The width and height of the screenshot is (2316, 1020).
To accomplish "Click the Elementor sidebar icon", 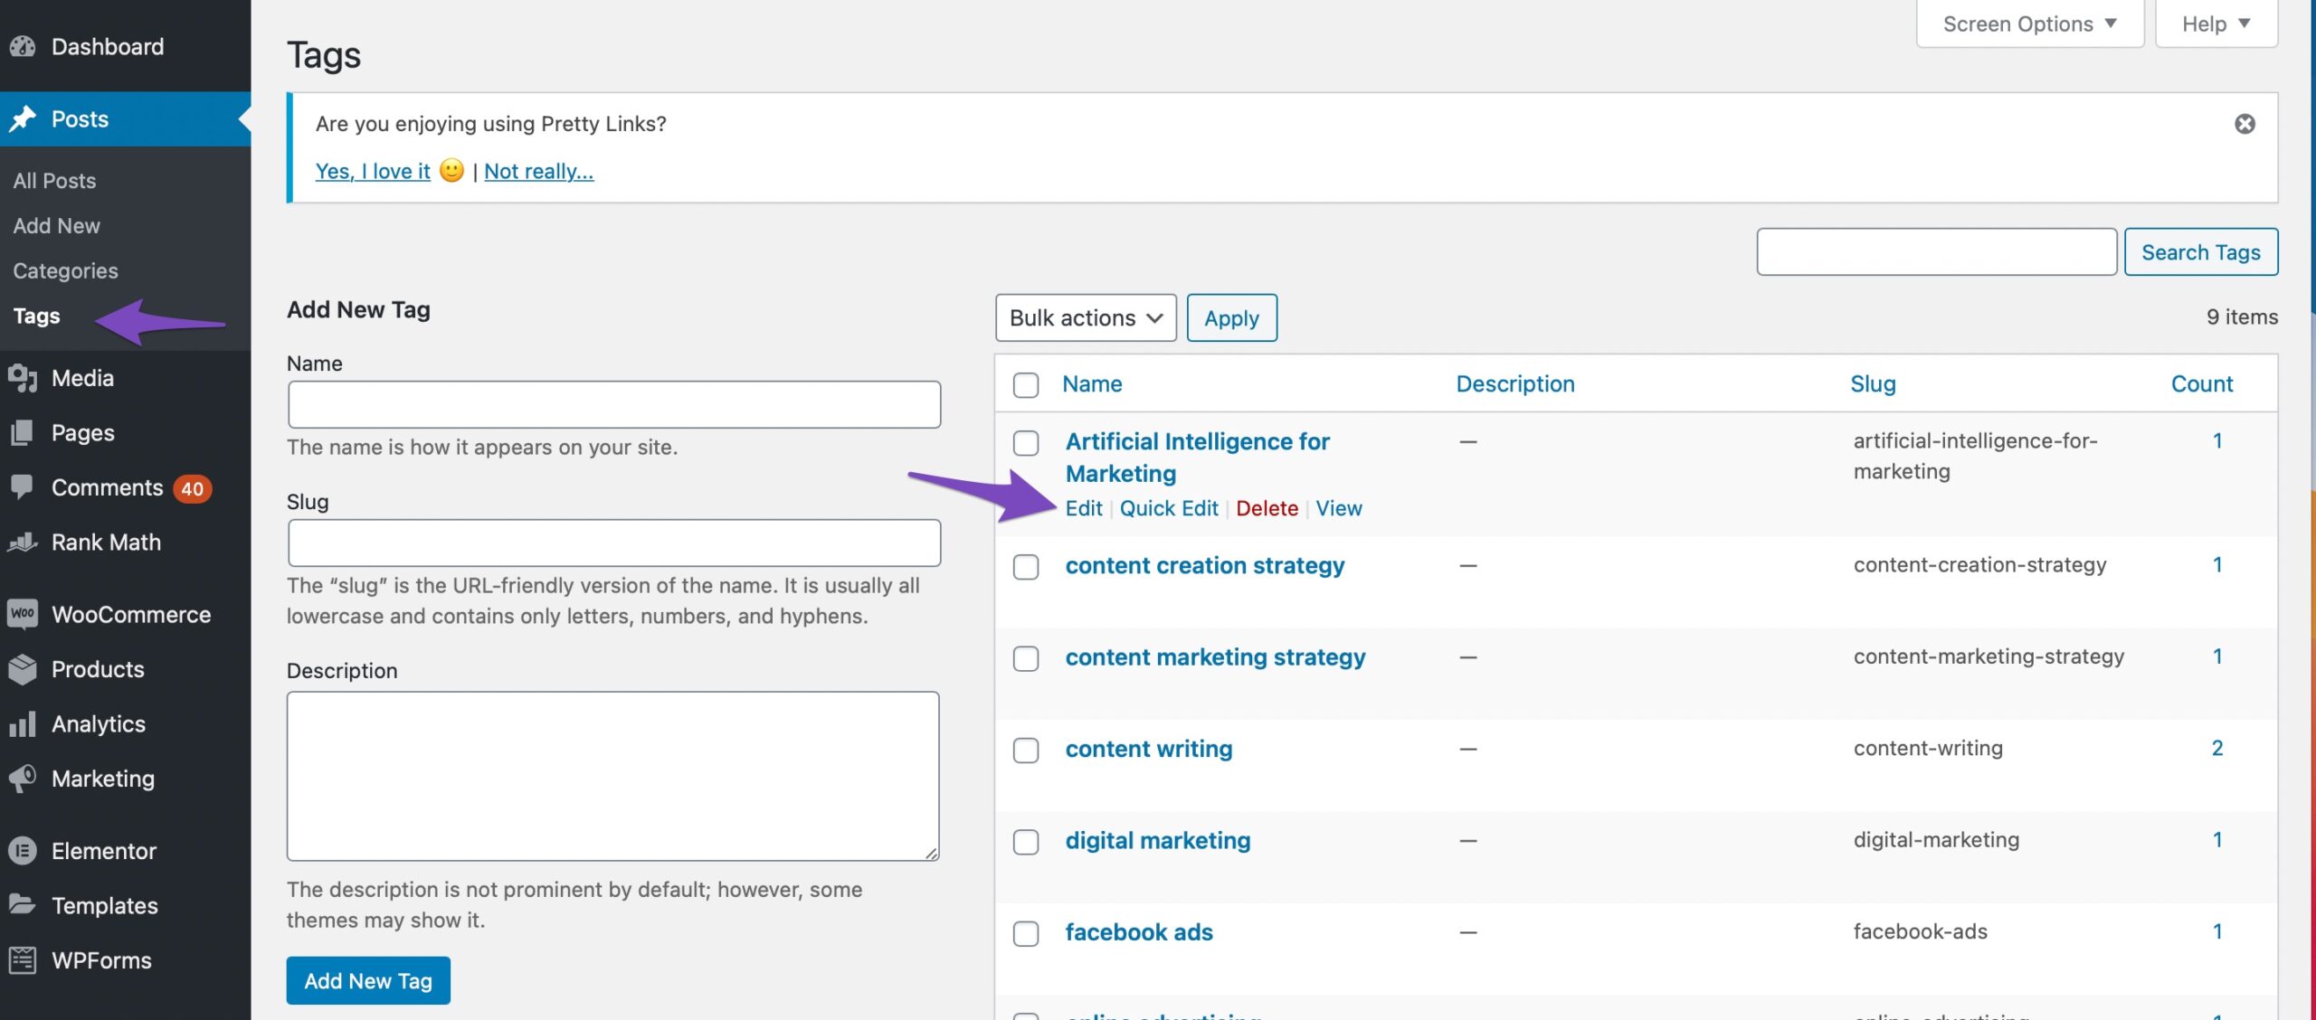I will (x=23, y=851).
